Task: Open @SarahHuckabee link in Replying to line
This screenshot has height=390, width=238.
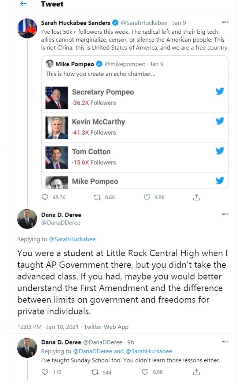Action: (72, 239)
